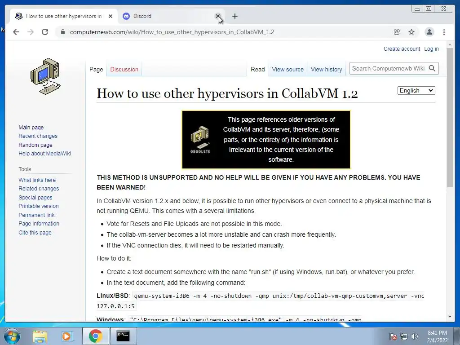
Task: Click the page title heading
Action: click(227, 93)
